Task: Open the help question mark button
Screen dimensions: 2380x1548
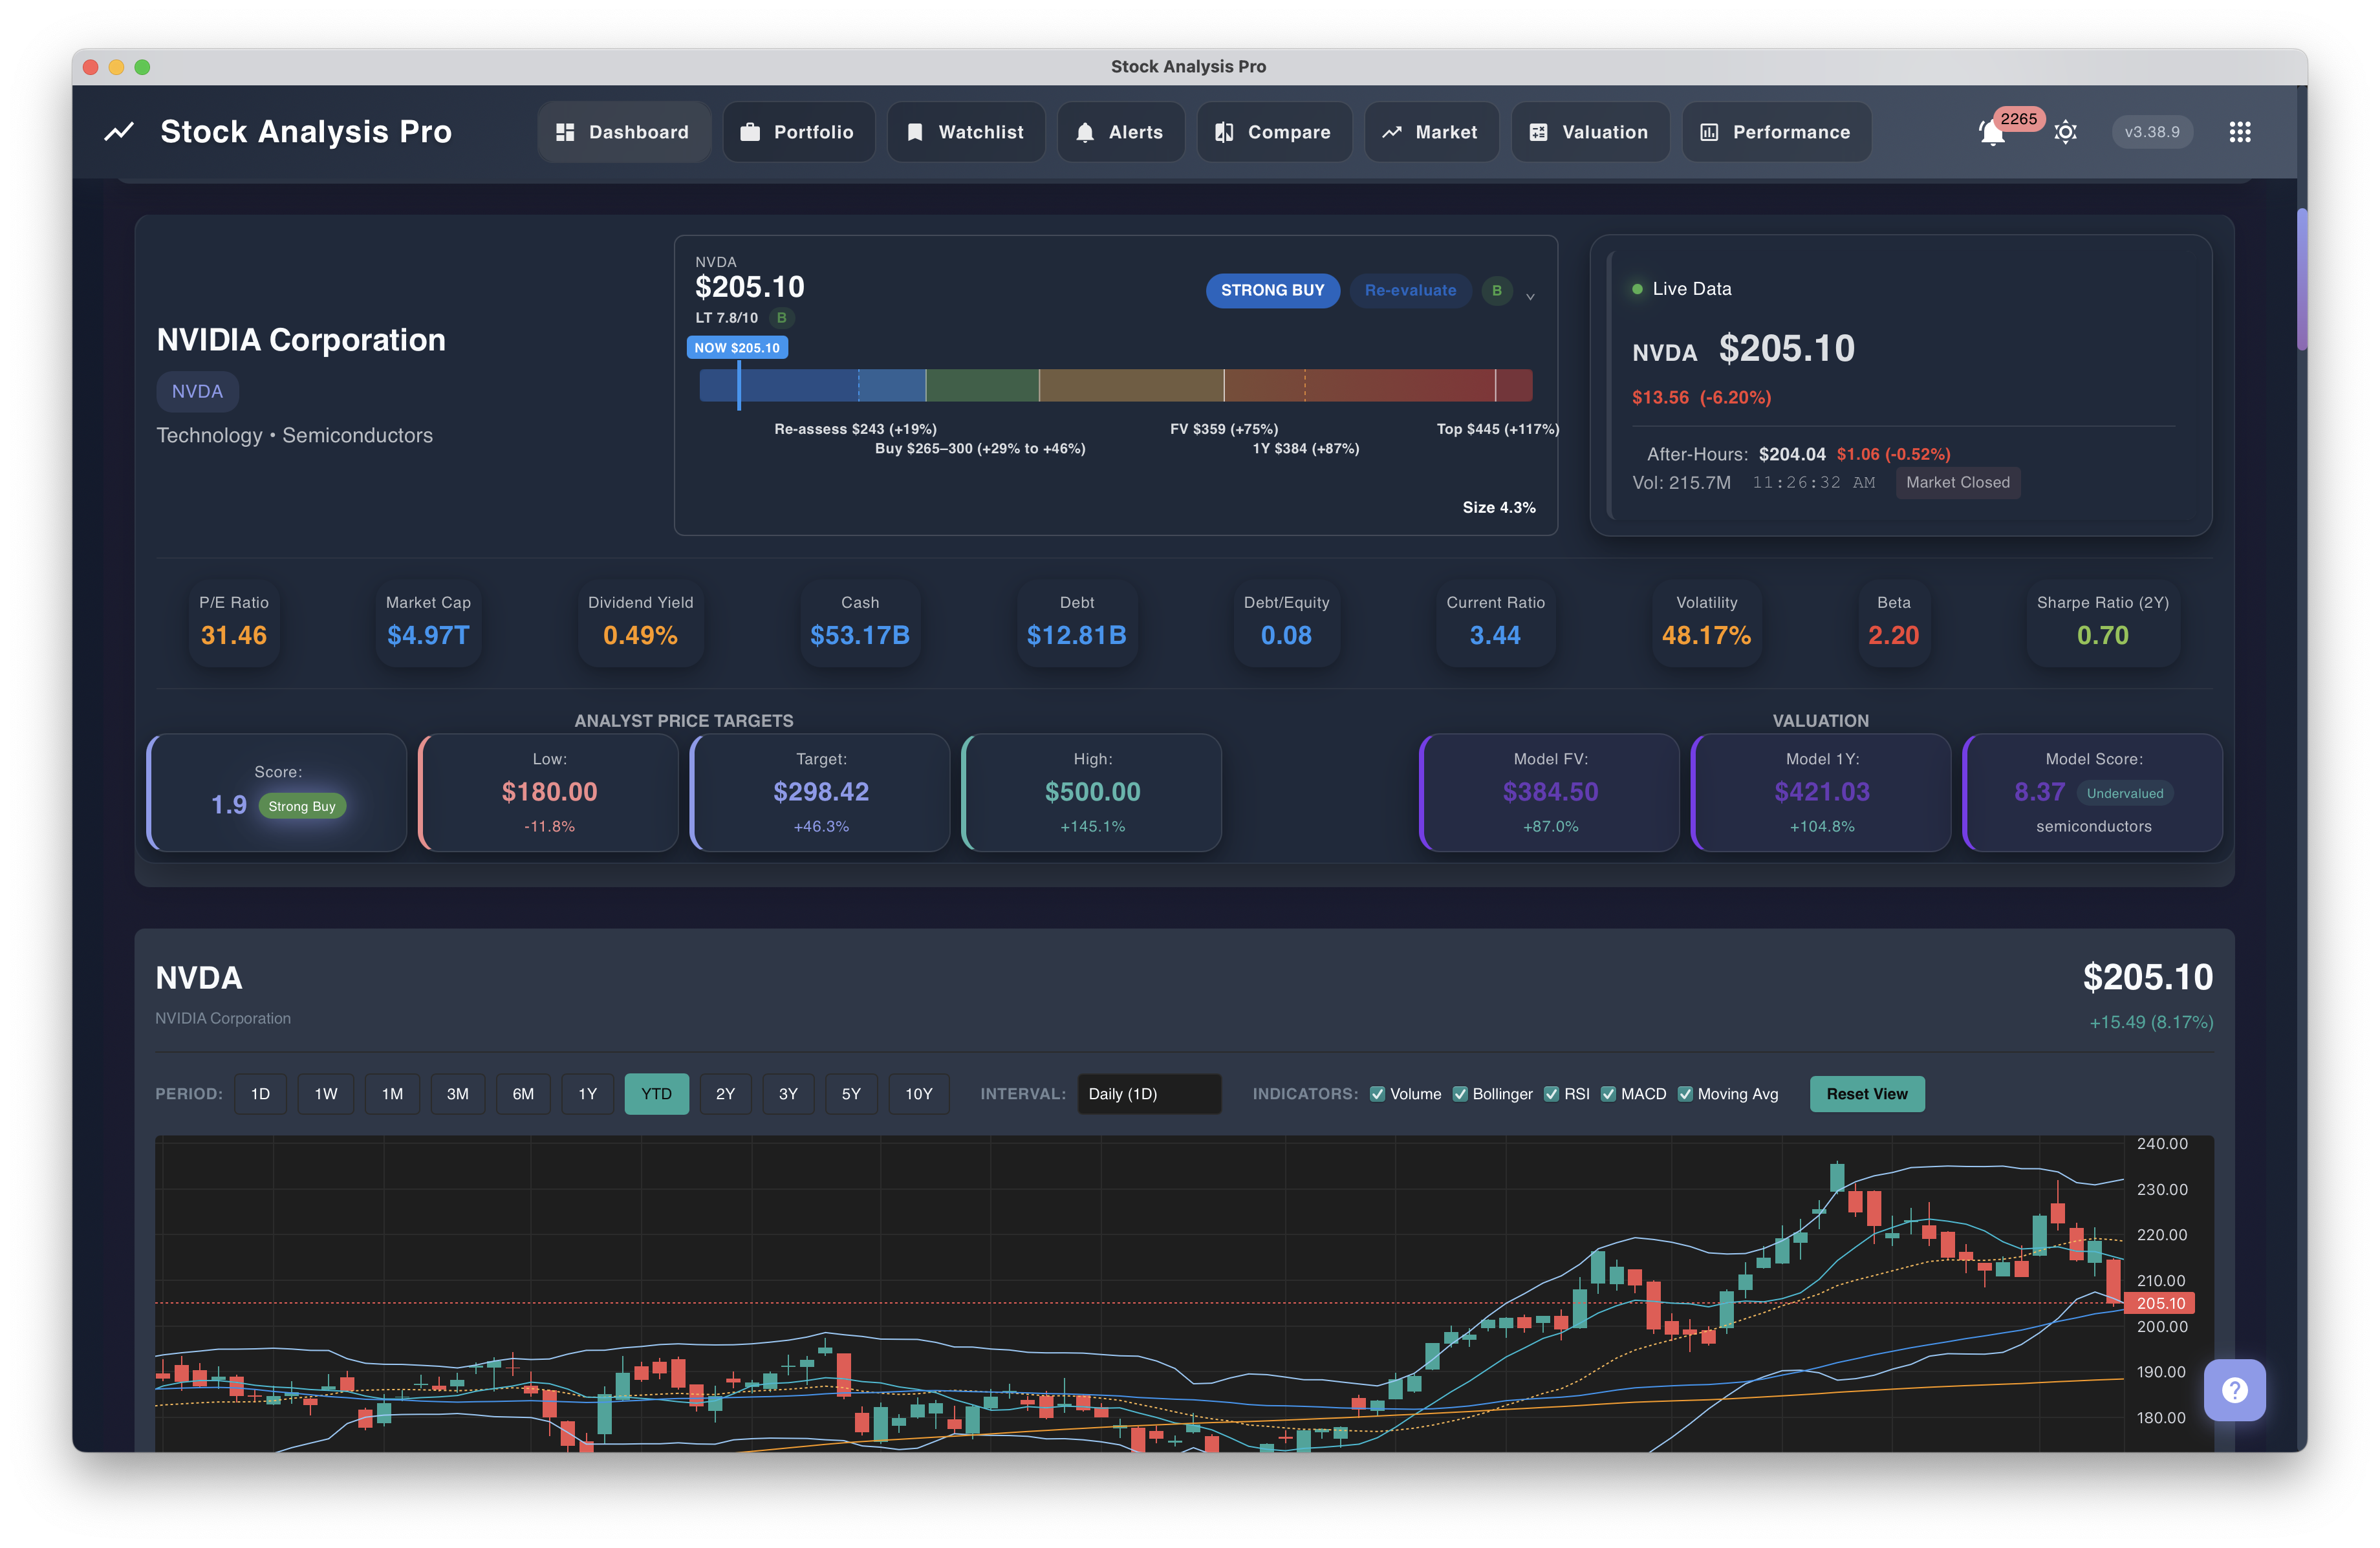Action: 2234,1389
